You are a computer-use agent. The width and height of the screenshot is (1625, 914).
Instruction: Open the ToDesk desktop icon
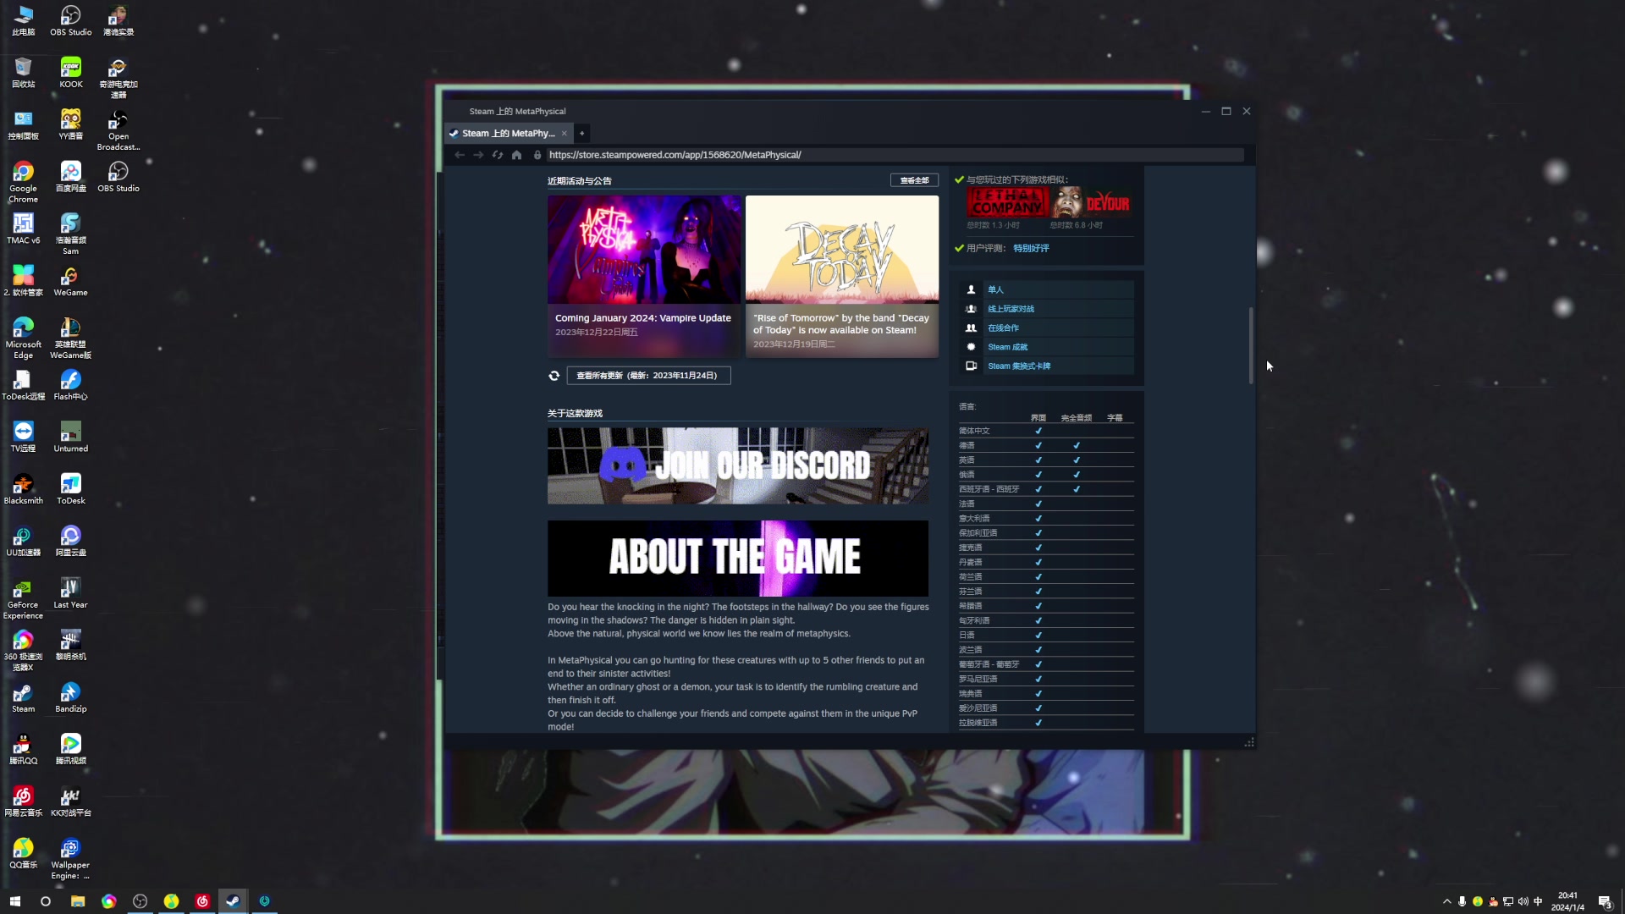[x=71, y=489]
